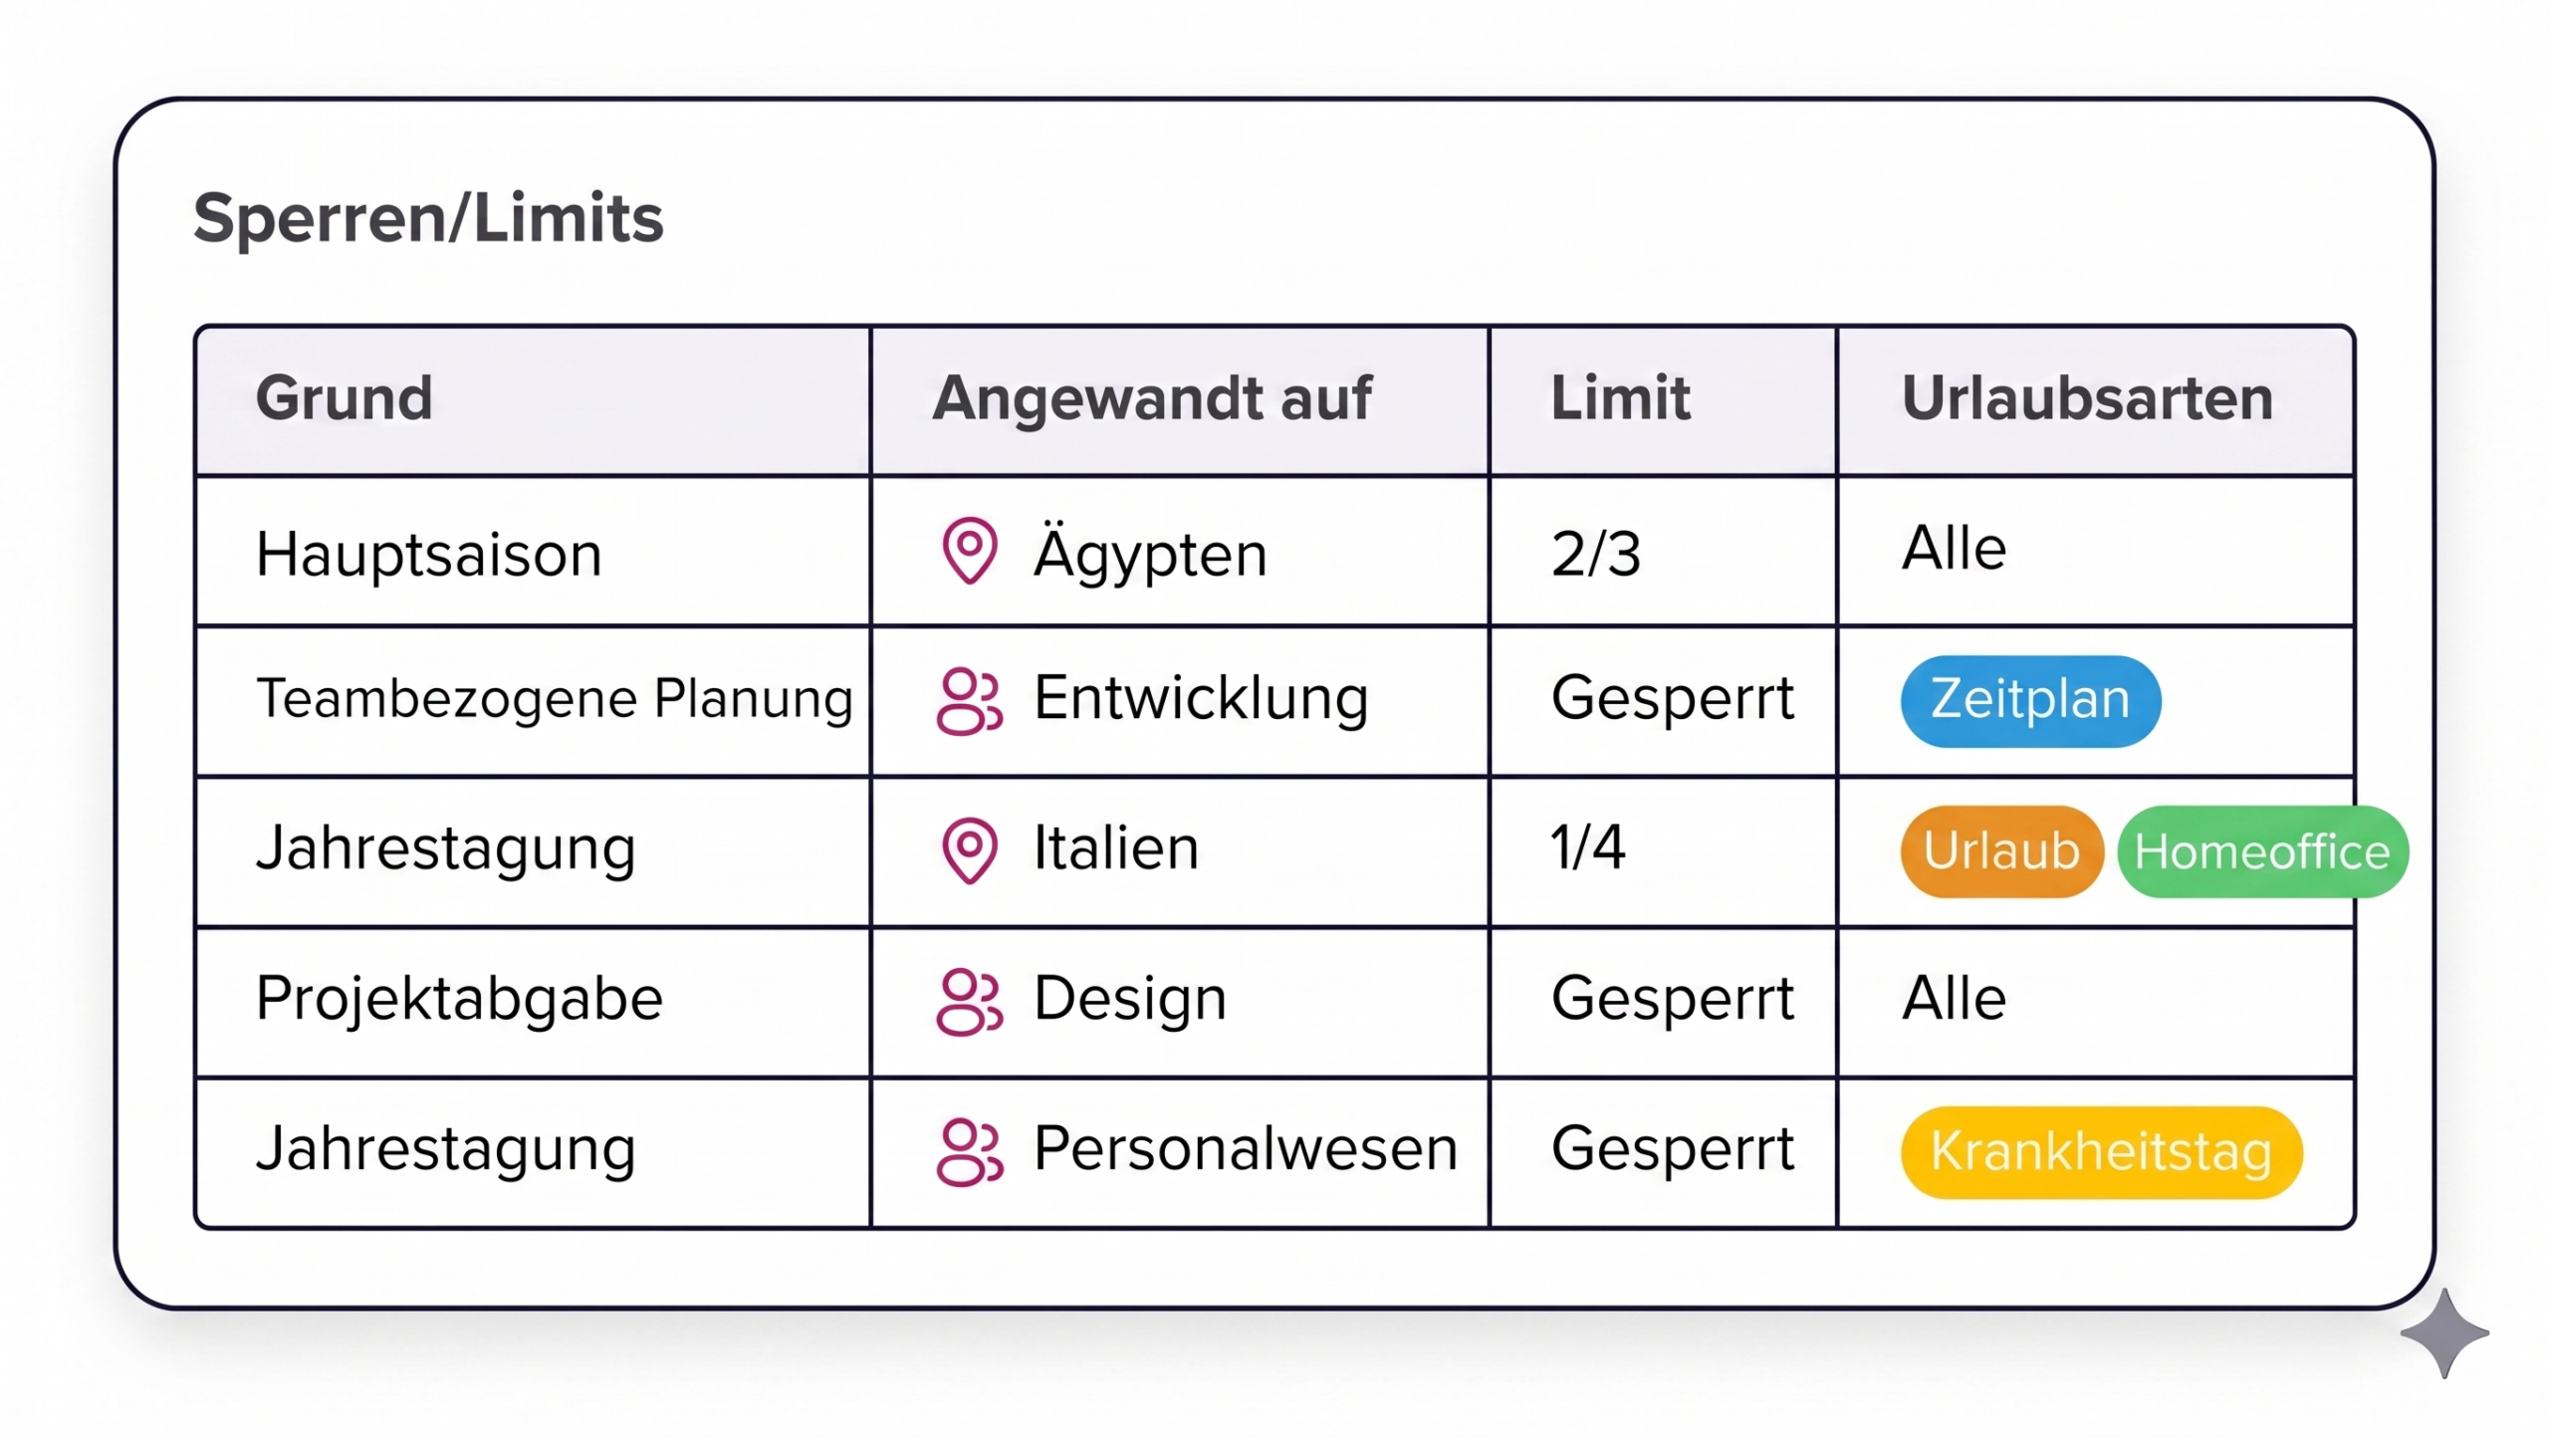
Task: Click the location pin icon beside Ägypten
Action: tap(969, 551)
